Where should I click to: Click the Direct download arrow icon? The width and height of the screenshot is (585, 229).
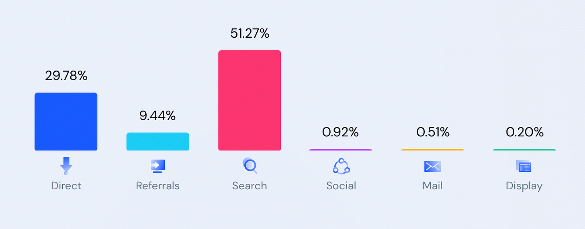pos(66,166)
